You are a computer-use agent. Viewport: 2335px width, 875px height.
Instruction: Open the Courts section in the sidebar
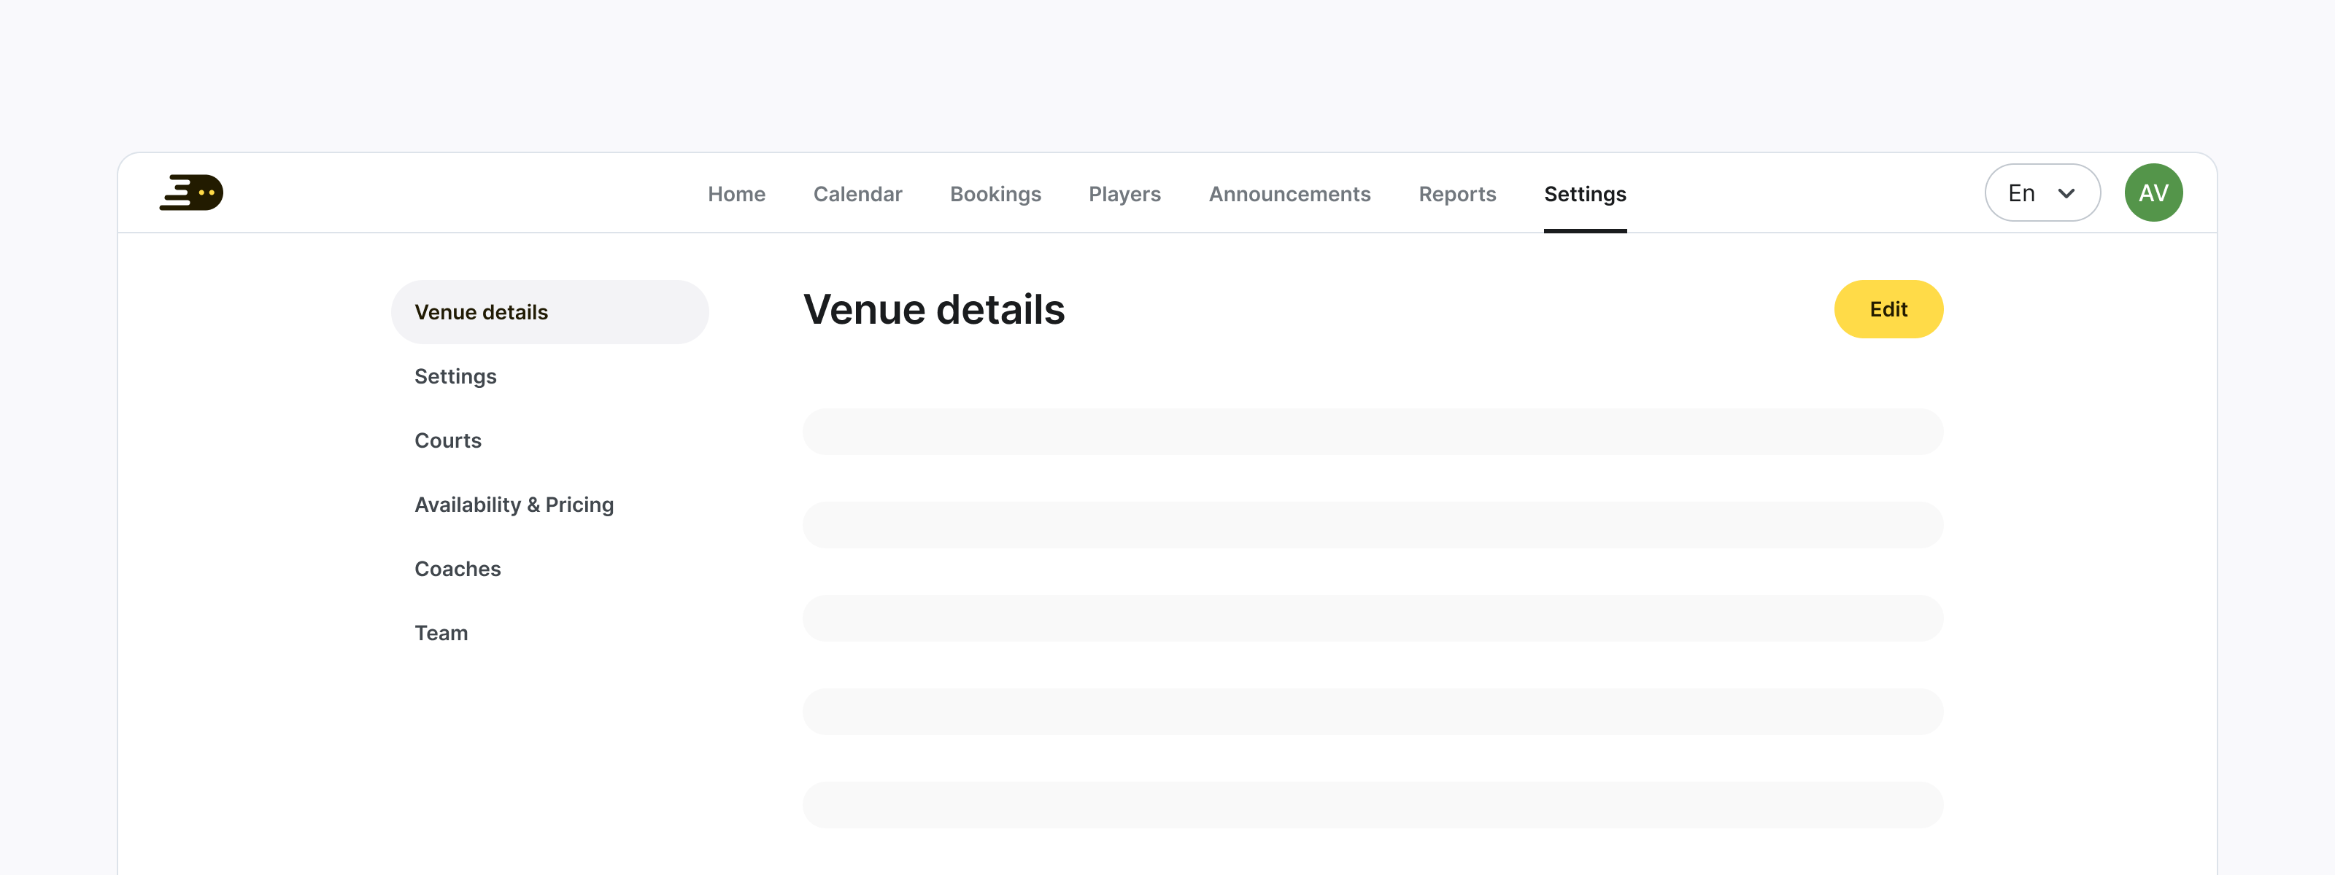pyautogui.click(x=448, y=440)
